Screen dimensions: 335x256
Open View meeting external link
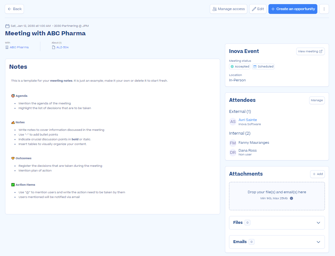(310, 51)
